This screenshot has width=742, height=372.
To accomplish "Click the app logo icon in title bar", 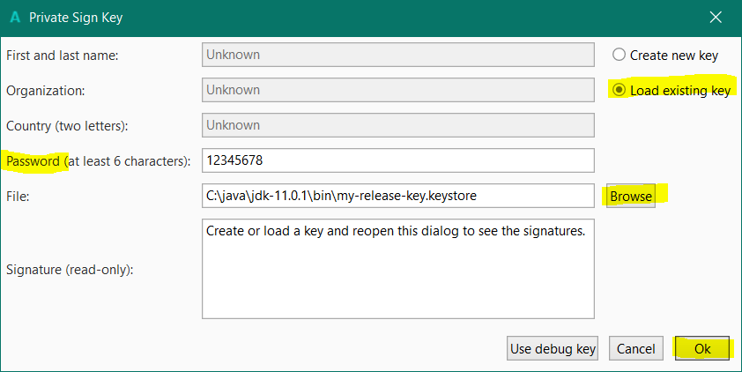I will (x=14, y=17).
